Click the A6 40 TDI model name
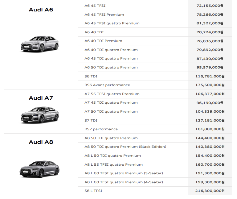Image resolution: width=237 pixels, height=199 pixels. pos(94,32)
